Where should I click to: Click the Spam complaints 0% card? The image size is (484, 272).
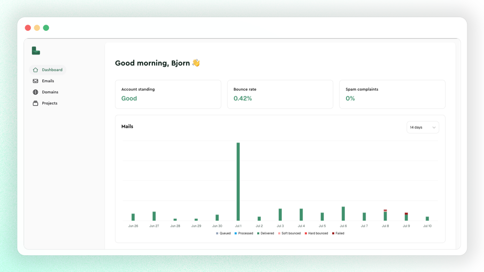(x=392, y=94)
